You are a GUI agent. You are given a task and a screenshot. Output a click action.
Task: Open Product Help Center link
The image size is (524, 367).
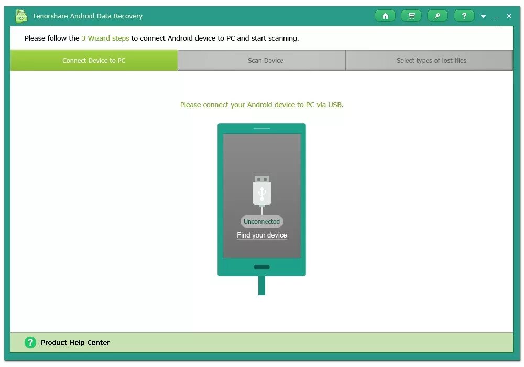pos(75,342)
